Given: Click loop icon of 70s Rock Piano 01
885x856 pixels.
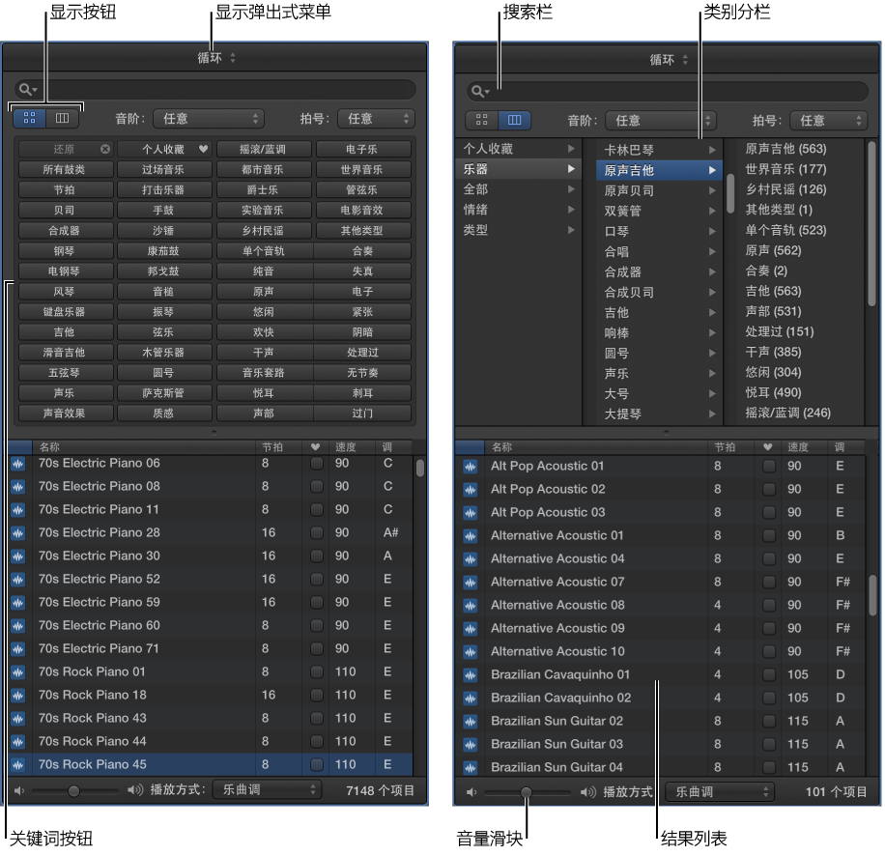Looking at the screenshot, I should pyautogui.click(x=18, y=672).
